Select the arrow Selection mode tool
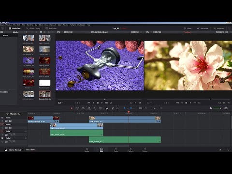This screenshot has height=174, width=232. click(72, 108)
